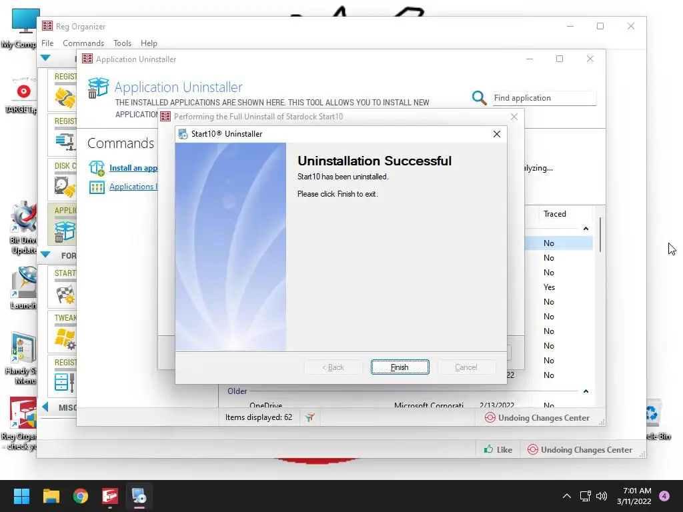The width and height of the screenshot is (683, 512).
Task: Open the Tools menu
Action: point(122,43)
